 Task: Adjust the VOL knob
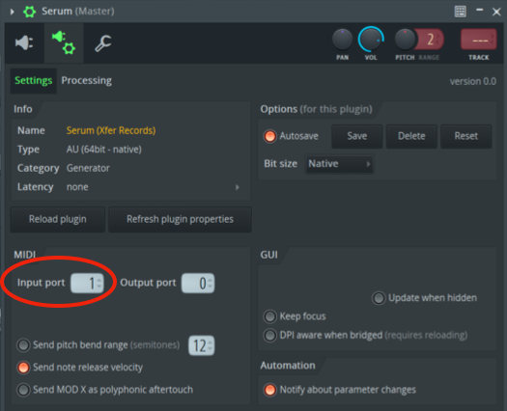tap(371, 40)
